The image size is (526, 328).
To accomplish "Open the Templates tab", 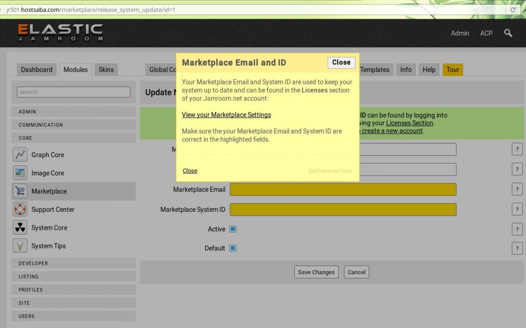I will pyautogui.click(x=374, y=70).
